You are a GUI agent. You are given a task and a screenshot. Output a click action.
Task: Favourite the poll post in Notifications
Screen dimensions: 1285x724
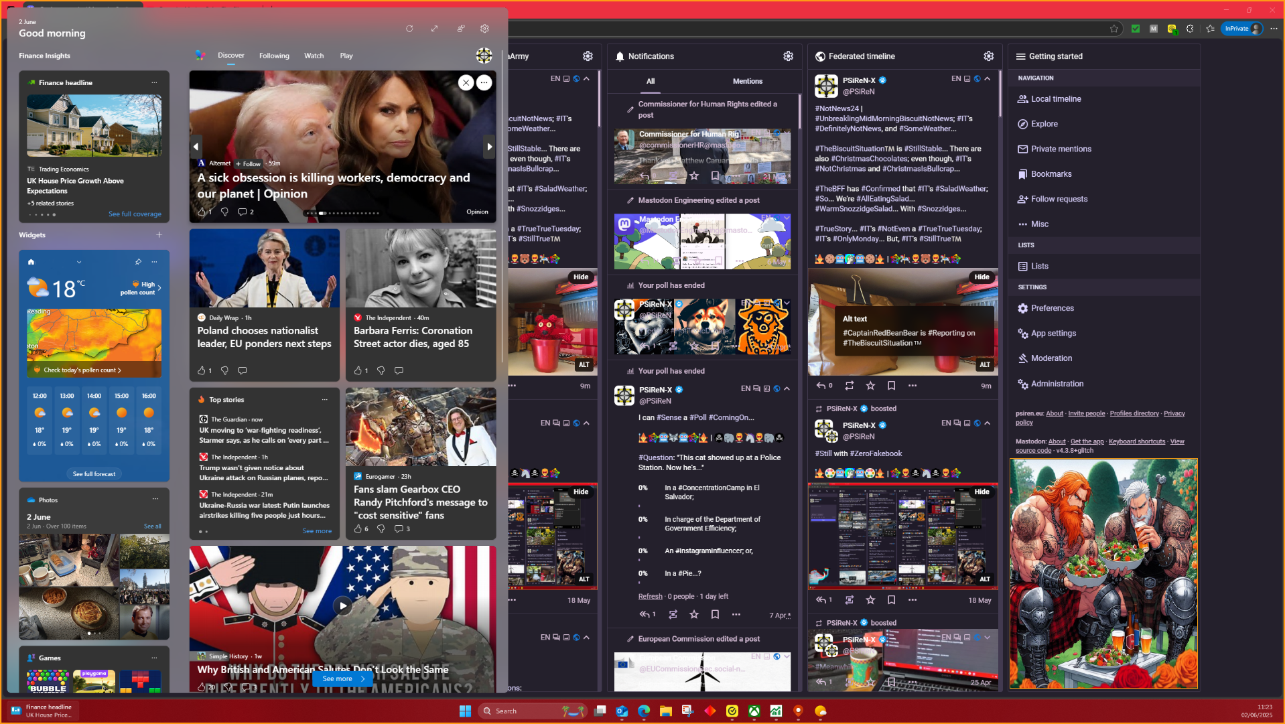[x=694, y=614]
